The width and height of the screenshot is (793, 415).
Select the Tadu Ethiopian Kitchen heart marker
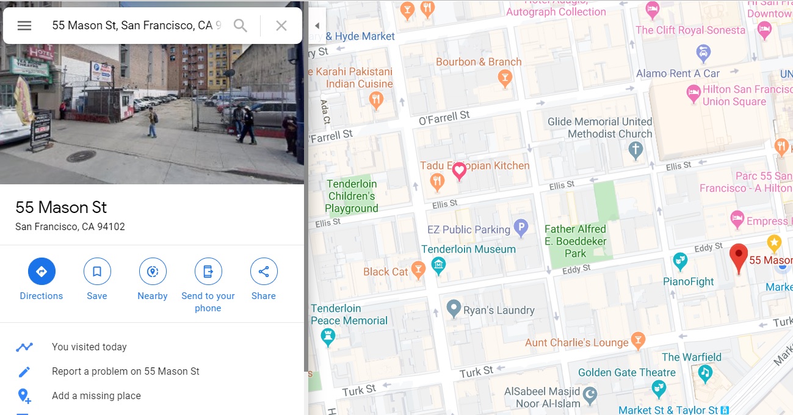(459, 171)
